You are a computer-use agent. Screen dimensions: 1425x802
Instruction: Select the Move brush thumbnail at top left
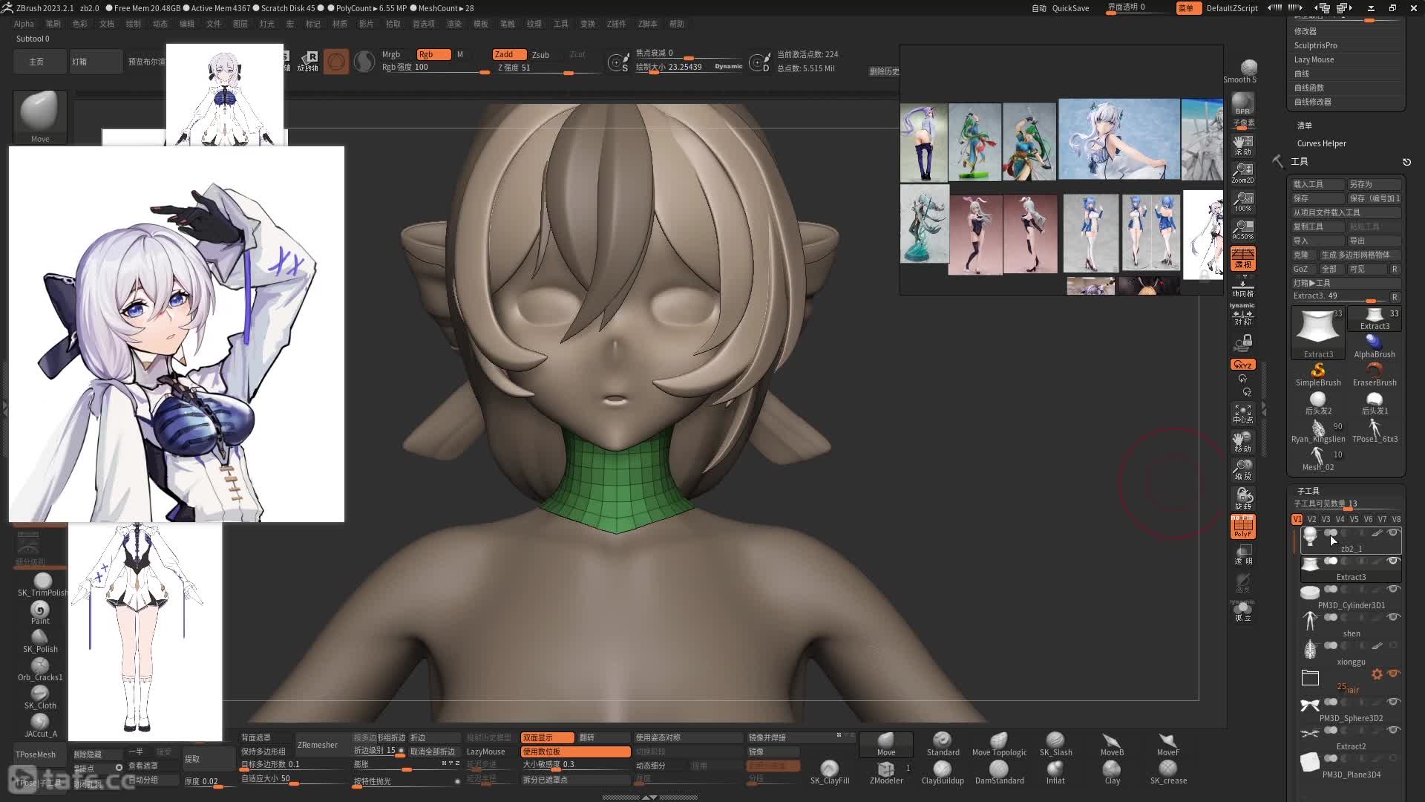click(40, 117)
